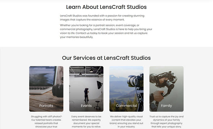The width and height of the screenshot is (213, 129).
Task: Click the 'We deliver high-quality visual content' text
Action: (x=126, y=121)
